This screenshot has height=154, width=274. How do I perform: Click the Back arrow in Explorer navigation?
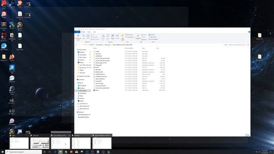[76, 45]
